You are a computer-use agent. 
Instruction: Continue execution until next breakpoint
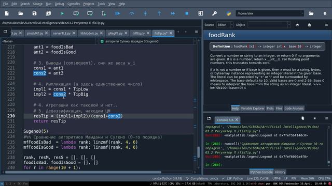click(173, 13)
